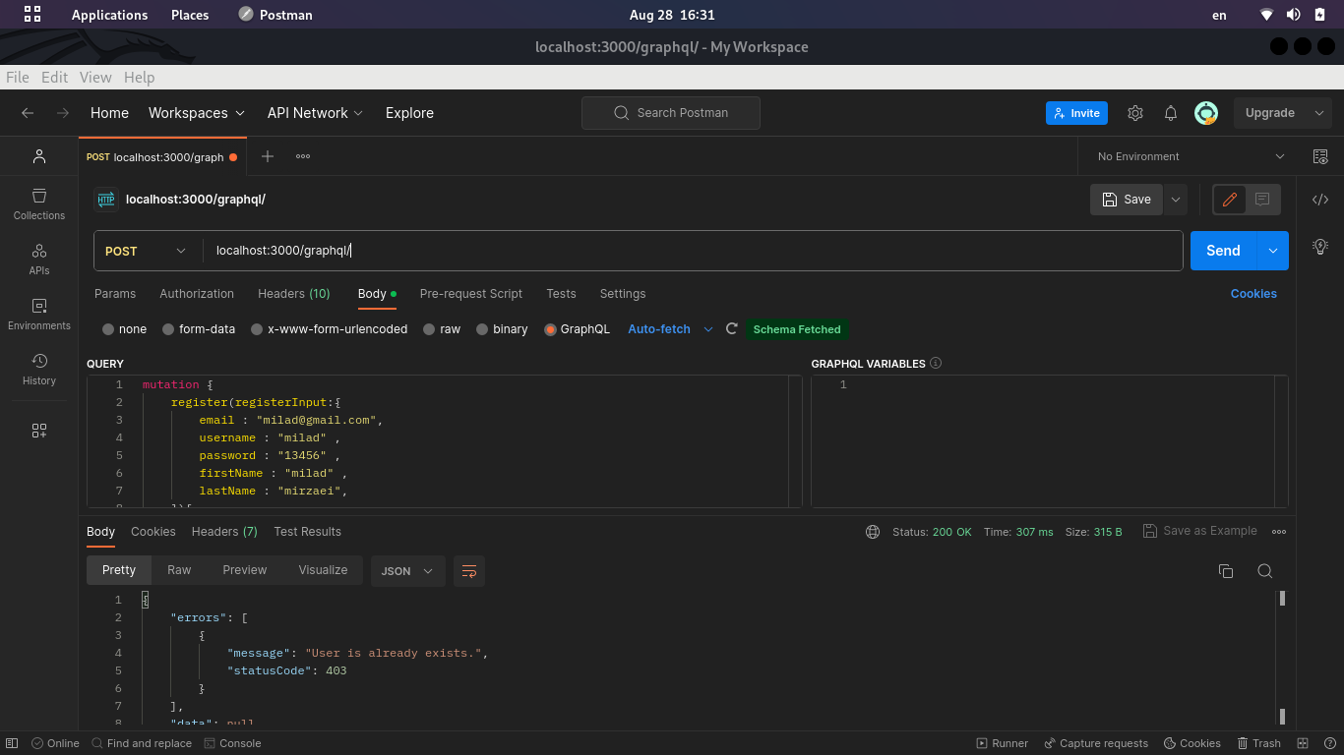1344x755 pixels.
Task: Expand the Send button arrow options
Action: [x=1272, y=251]
